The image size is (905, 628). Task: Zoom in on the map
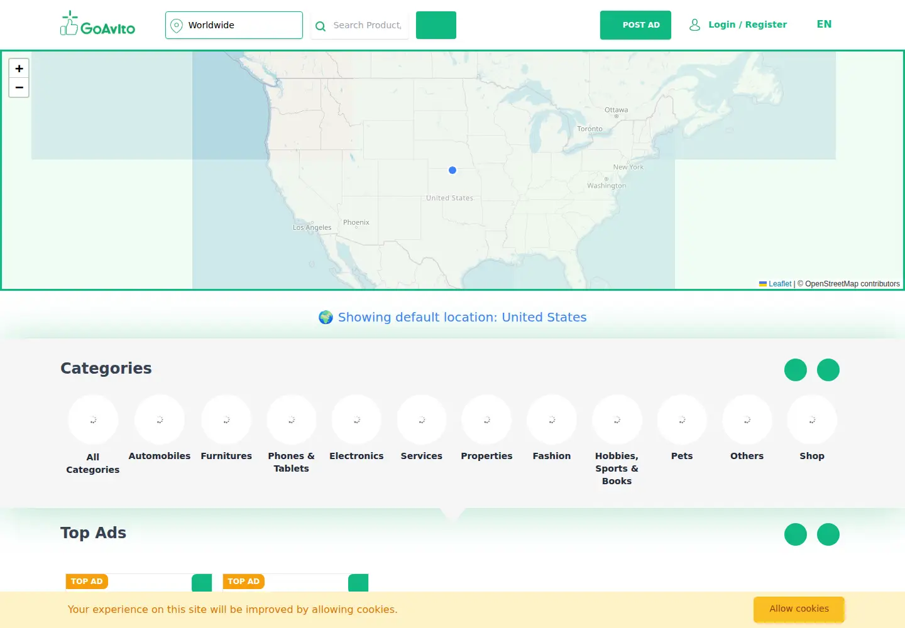coord(19,68)
